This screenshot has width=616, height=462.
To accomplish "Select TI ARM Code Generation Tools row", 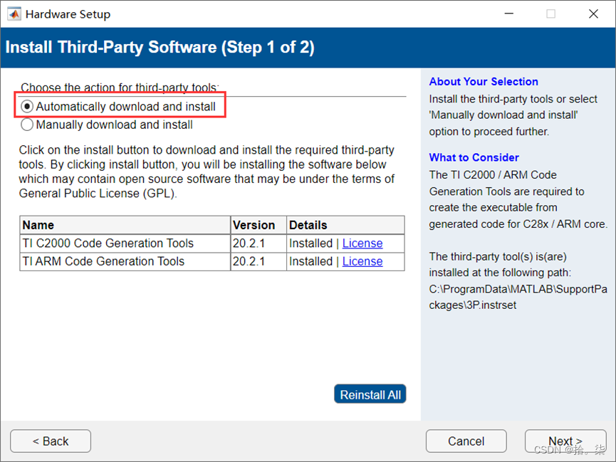I will (212, 261).
